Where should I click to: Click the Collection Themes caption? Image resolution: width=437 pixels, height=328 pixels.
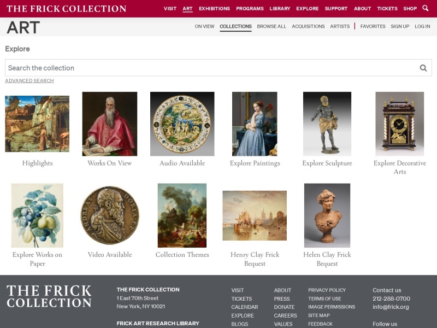click(182, 255)
